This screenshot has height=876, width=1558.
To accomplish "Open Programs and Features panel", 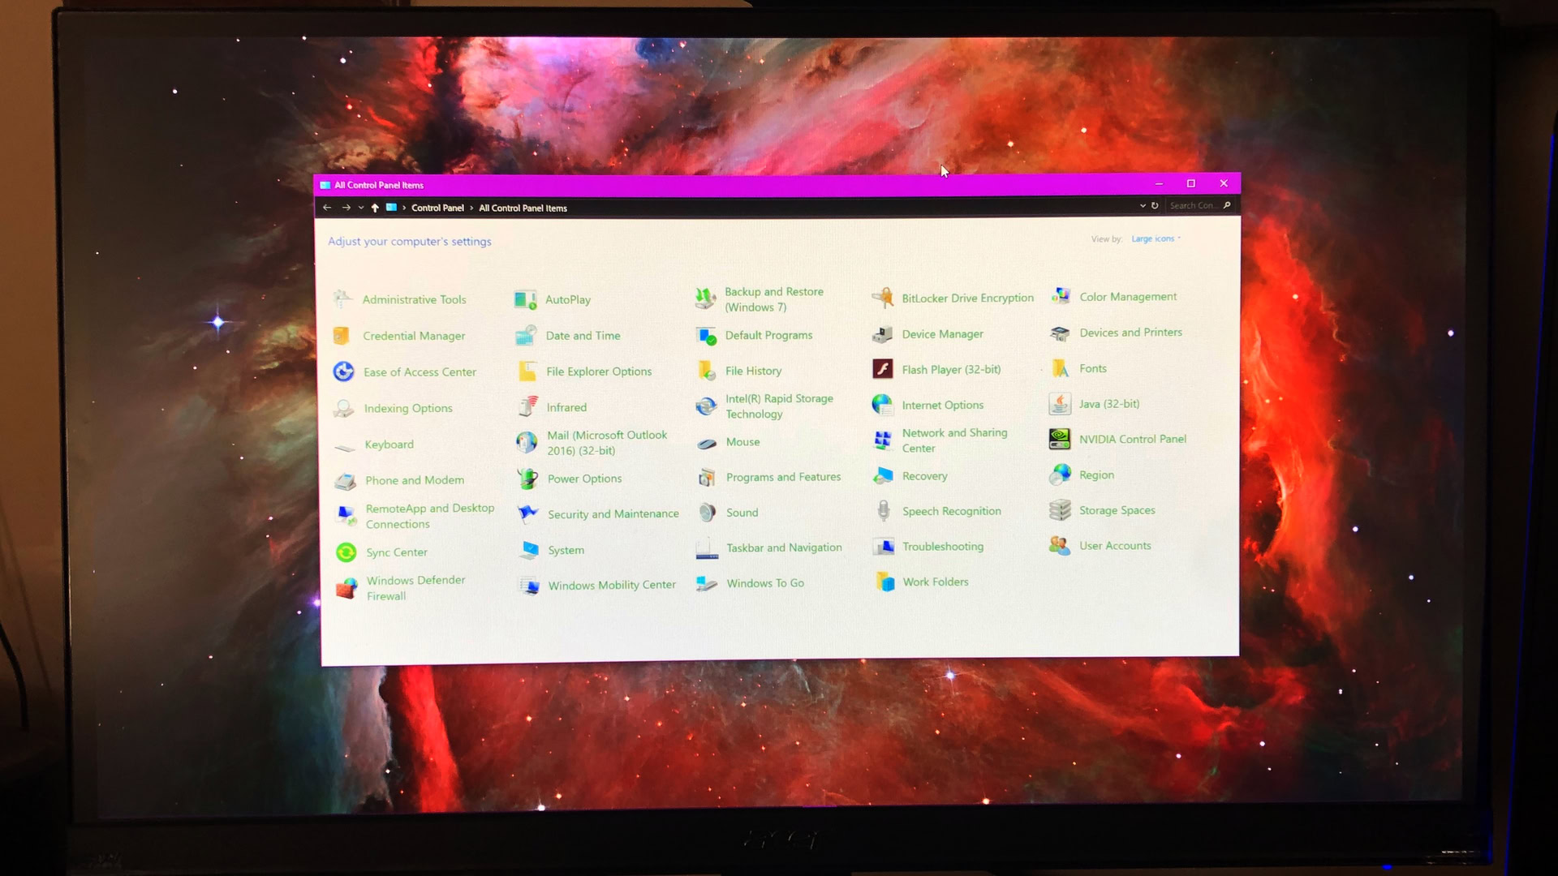I will pos(783,476).
